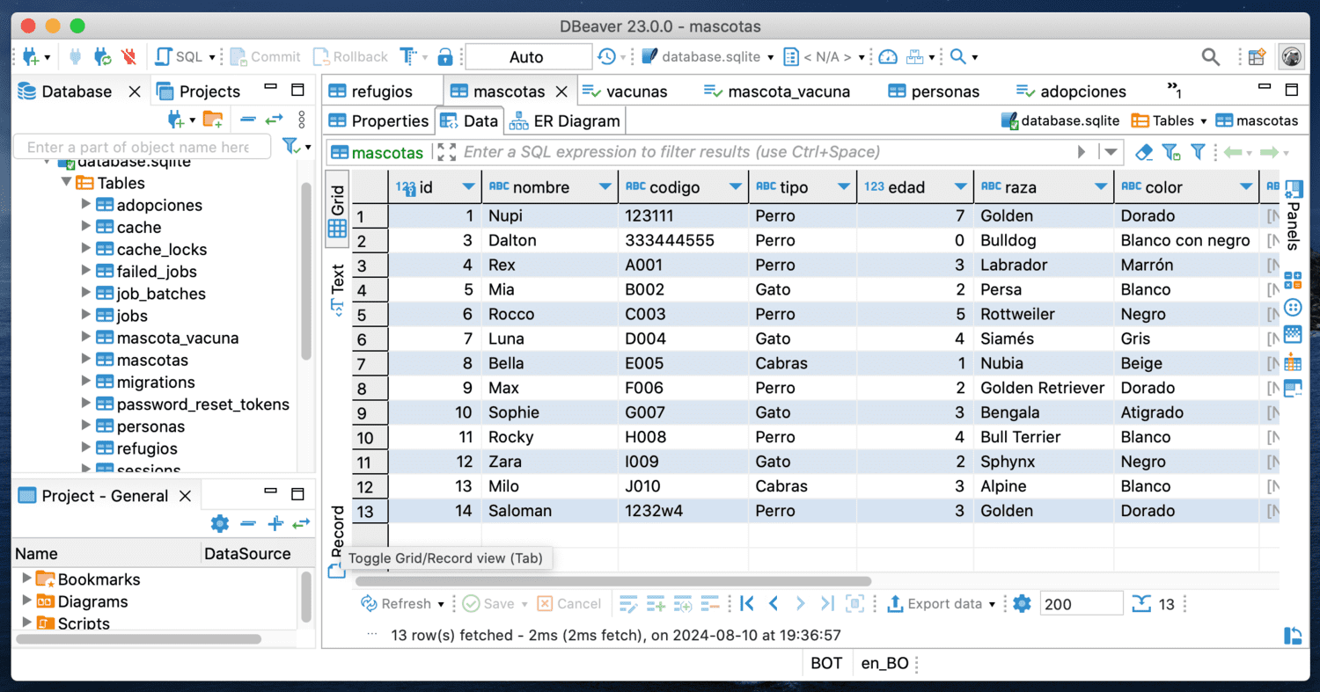Viewport: 1320px width, 692px height.
Task: Jump to the last record with the navigation arrow
Action: click(825, 603)
